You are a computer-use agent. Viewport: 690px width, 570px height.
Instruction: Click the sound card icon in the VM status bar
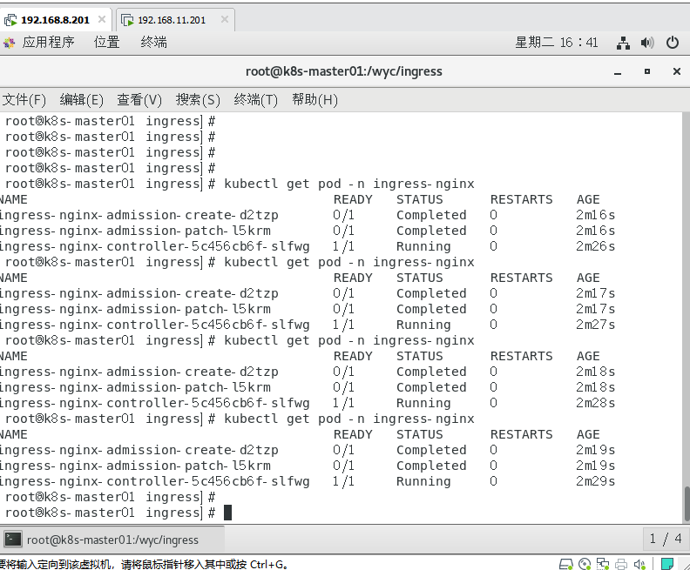coord(639,564)
